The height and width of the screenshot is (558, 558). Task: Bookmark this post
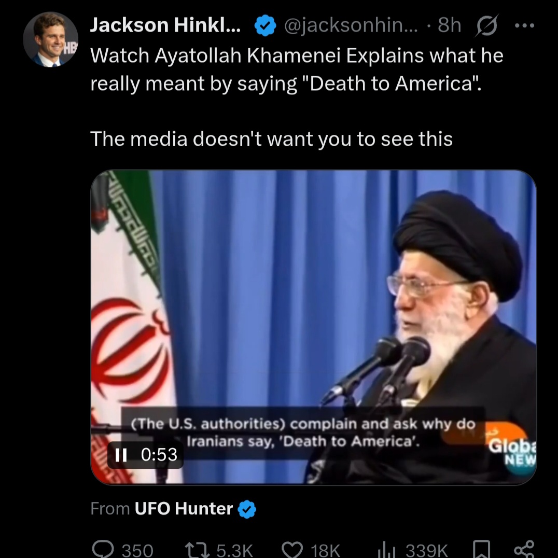click(x=481, y=549)
